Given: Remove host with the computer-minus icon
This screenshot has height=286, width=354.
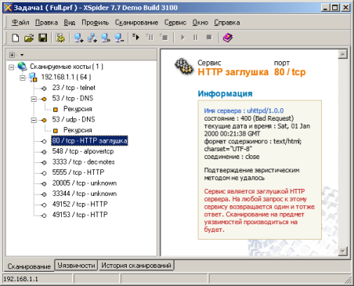Looking at the screenshot, I should (x=119, y=38).
